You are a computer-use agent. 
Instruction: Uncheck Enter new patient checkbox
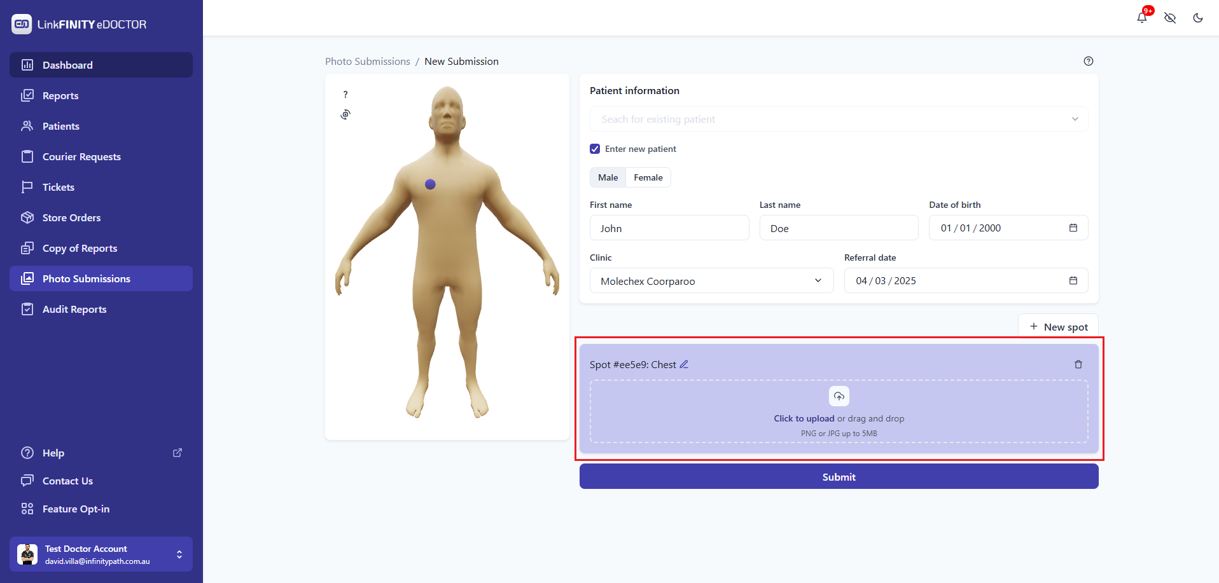tap(595, 149)
